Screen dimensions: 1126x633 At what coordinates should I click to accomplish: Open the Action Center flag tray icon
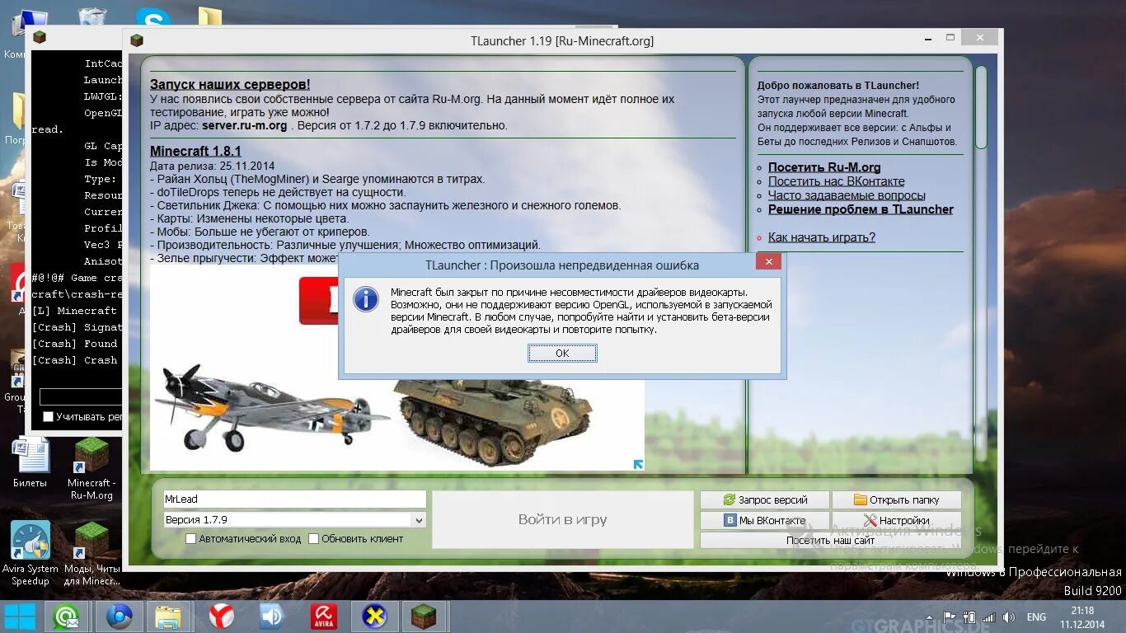click(950, 617)
